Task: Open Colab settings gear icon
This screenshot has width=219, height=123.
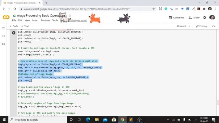Action: [205, 17]
